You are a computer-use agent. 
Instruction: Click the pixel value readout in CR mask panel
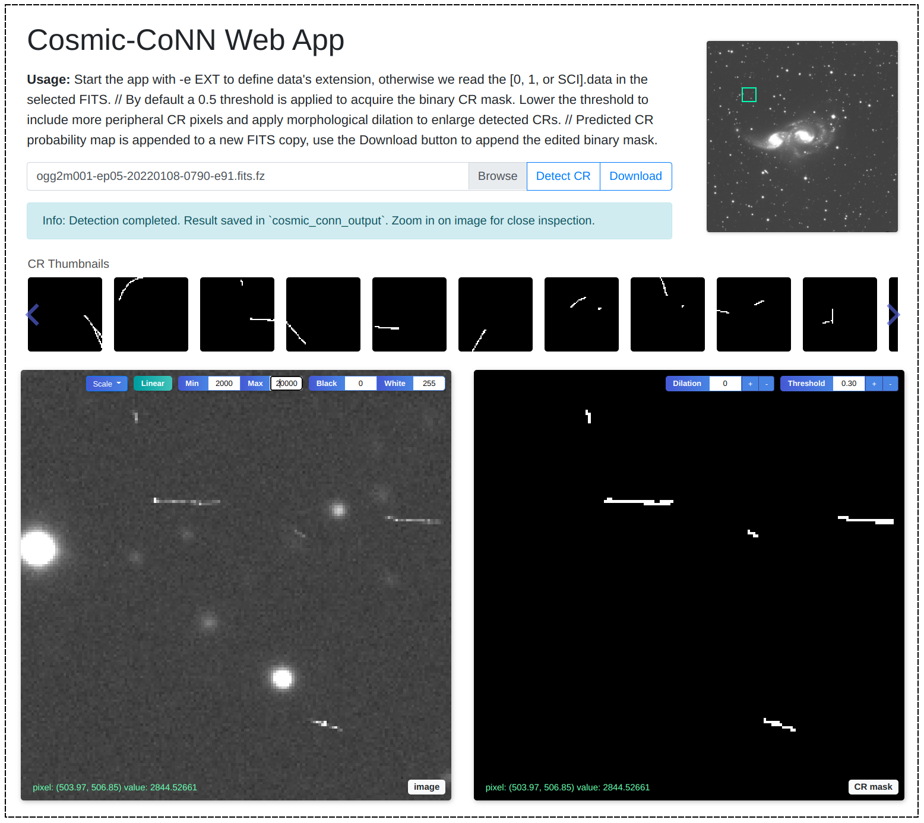click(568, 787)
